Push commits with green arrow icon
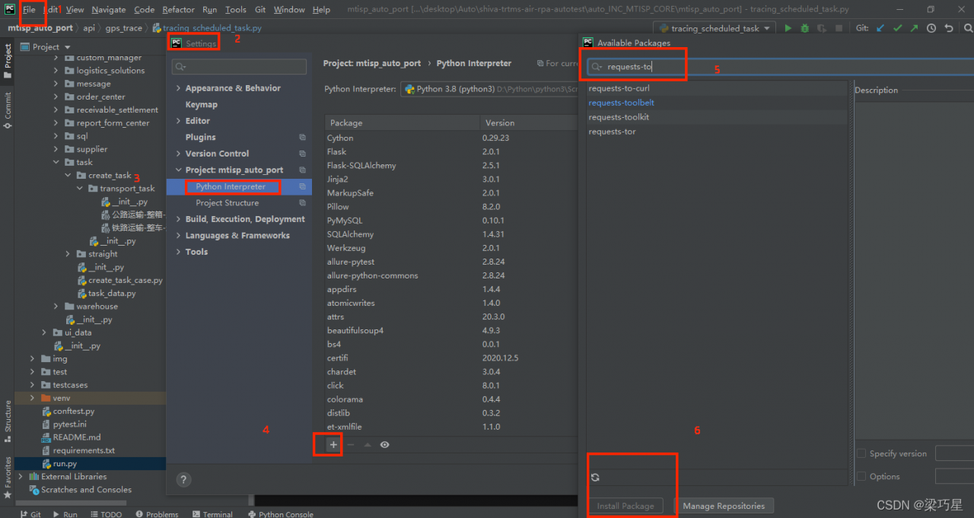 click(914, 28)
